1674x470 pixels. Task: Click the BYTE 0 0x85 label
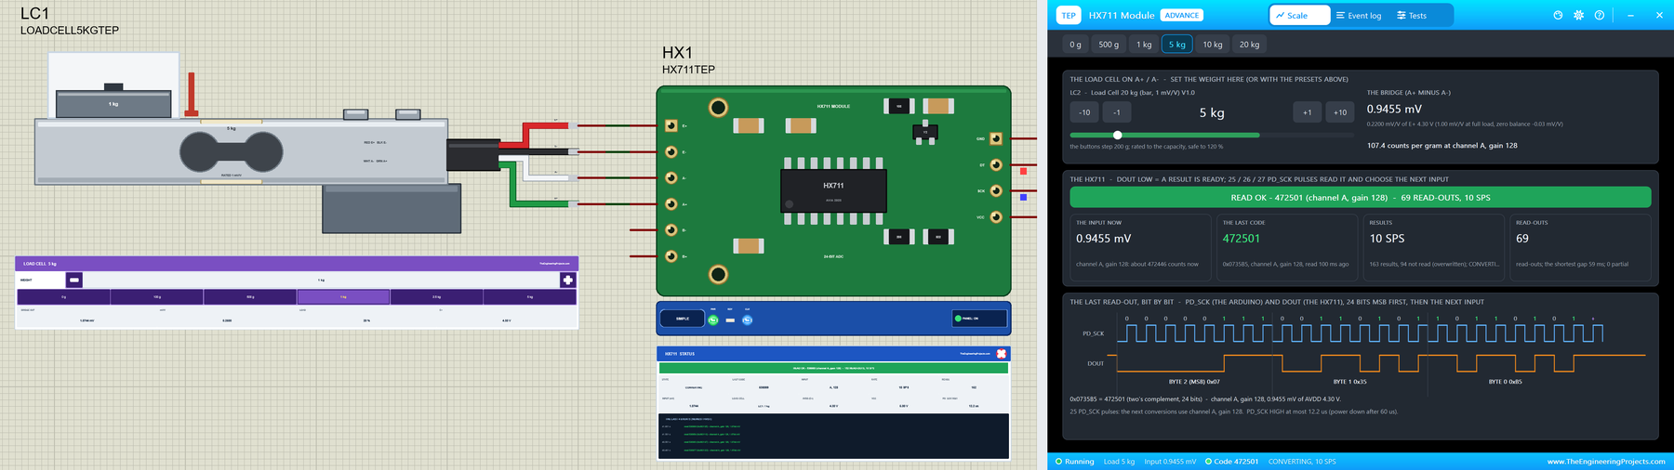click(x=1505, y=382)
